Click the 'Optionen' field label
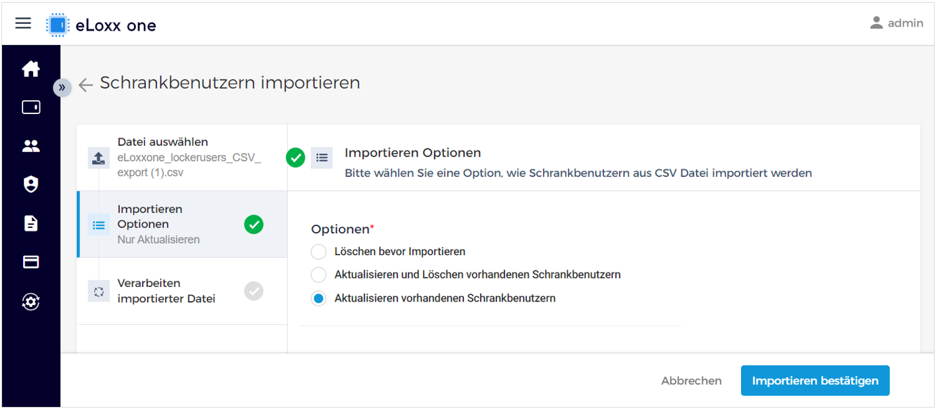Image resolution: width=936 pixels, height=409 pixels. pyautogui.click(x=340, y=229)
